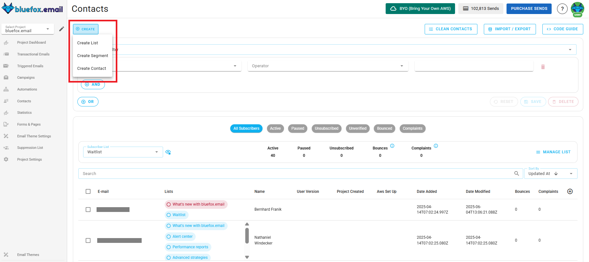Toggle subscriber list visibility eye icon
The width and height of the screenshot is (589, 262).
[x=168, y=152]
